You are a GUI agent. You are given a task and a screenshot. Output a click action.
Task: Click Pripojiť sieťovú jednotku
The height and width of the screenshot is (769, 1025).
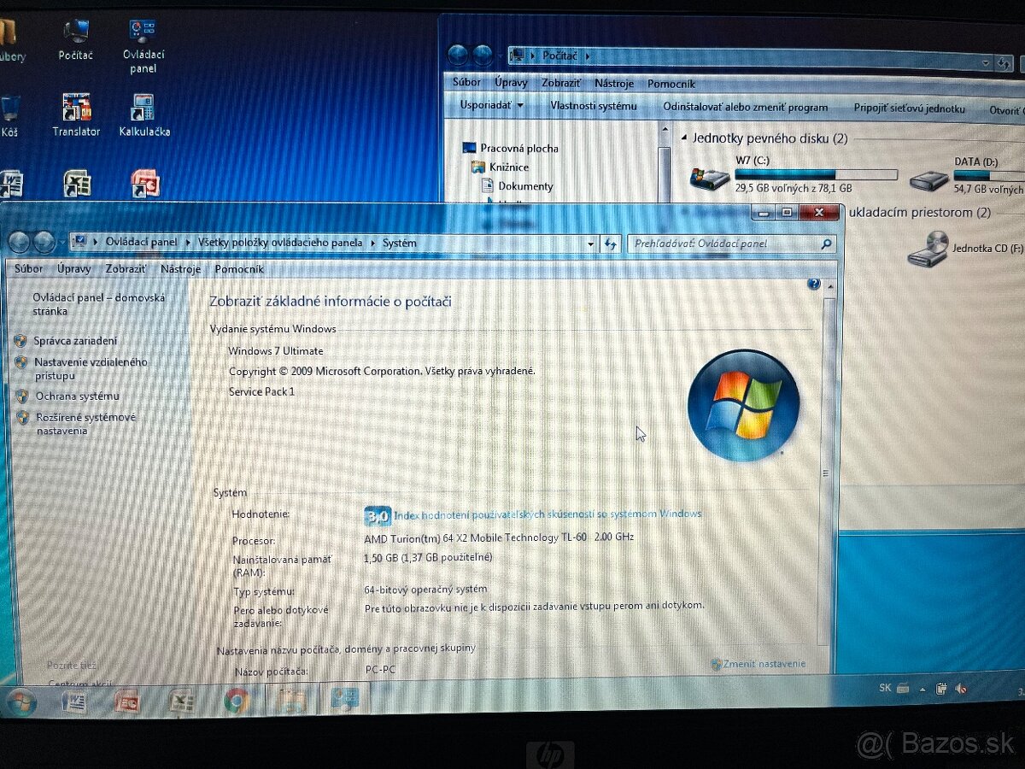pyautogui.click(x=910, y=109)
